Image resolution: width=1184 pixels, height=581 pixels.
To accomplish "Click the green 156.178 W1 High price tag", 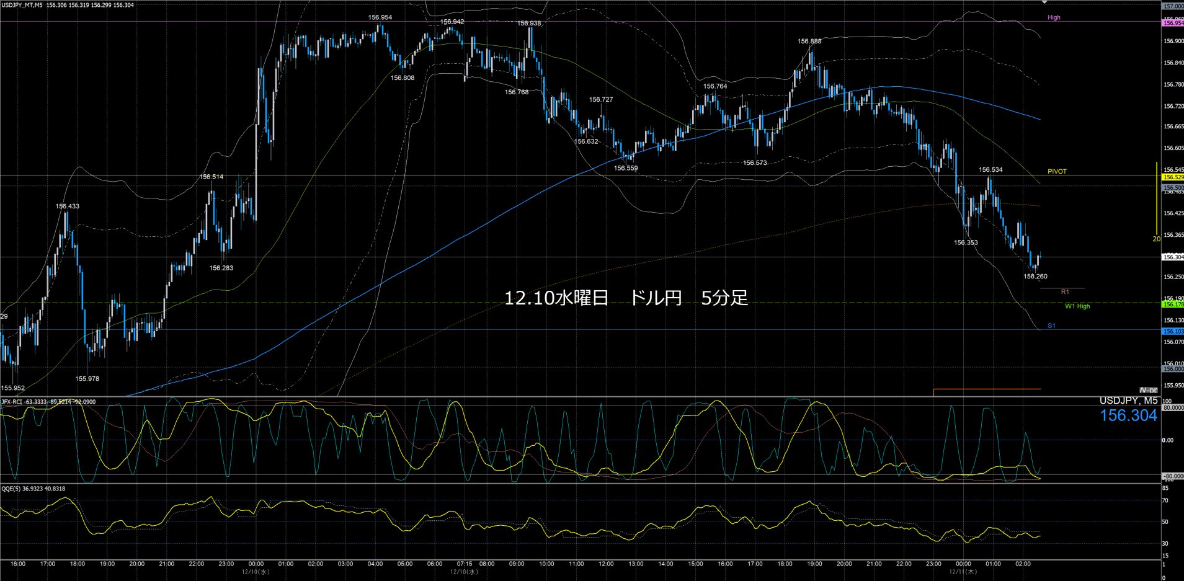I will [1172, 304].
